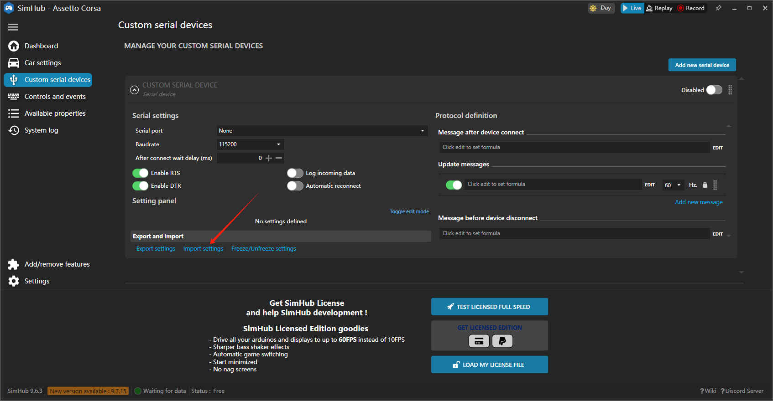773x401 pixels.
Task: Click Import settings link
Action: click(x=204, y=249)
